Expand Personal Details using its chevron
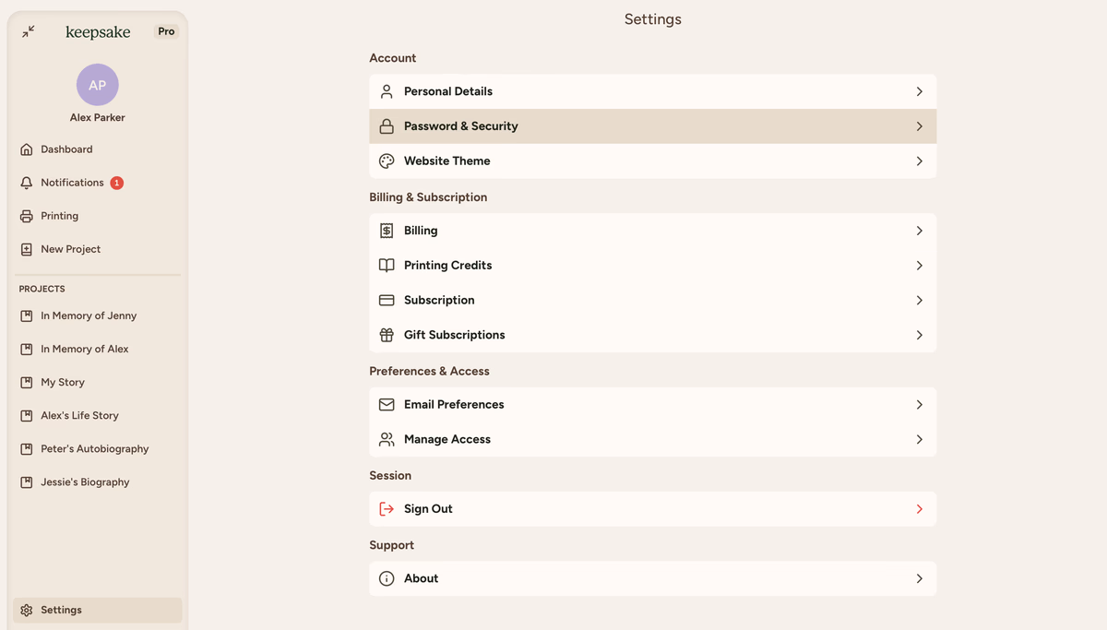The width and height of the screenshot is (1107, 630). [919, 92]
